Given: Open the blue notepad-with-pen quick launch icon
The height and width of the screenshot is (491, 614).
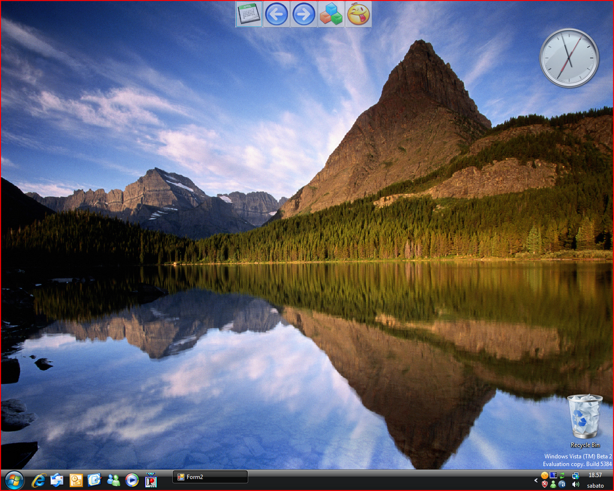Looking at the screenshot, I should point(94,480).
